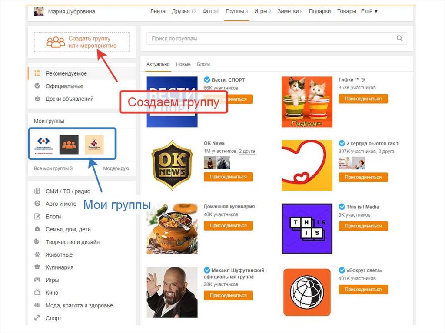Open the Все мои группы link
Screen dimensions: 445x333
53,168
